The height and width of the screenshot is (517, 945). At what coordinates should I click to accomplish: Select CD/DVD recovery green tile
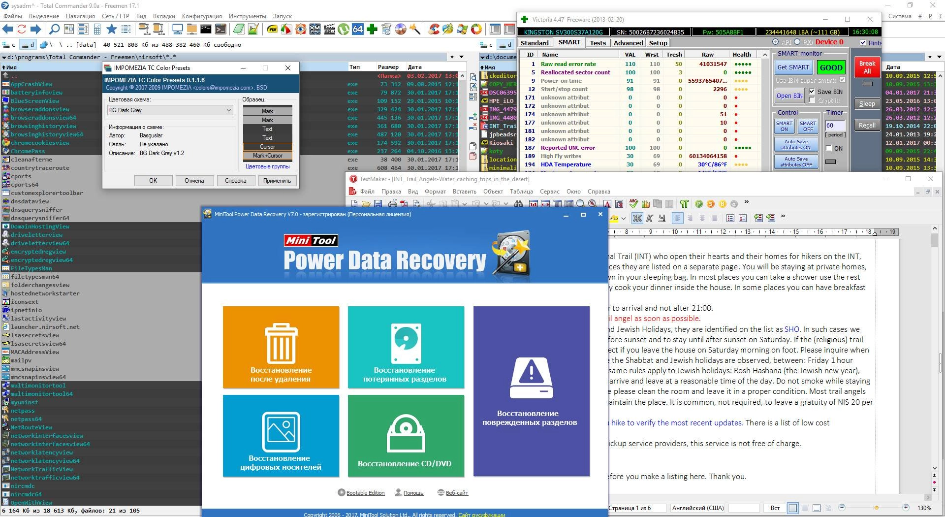(x=406, y=436)
